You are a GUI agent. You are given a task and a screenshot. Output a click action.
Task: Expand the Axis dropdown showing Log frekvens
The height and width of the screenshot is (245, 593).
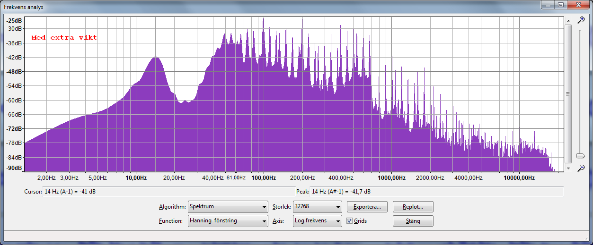[317, 221]
